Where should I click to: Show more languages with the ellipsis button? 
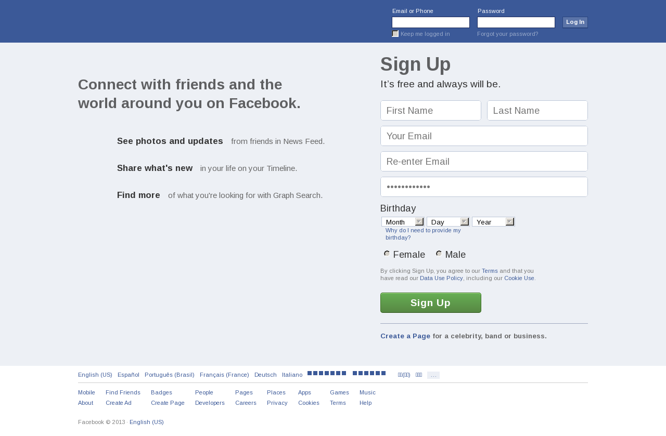pyautogui.click(x=433, y=375)
